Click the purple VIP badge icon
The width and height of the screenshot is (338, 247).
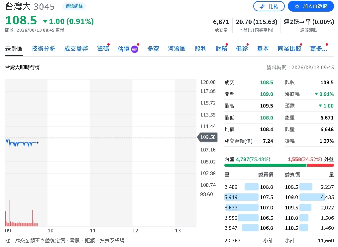coord(135,50)
